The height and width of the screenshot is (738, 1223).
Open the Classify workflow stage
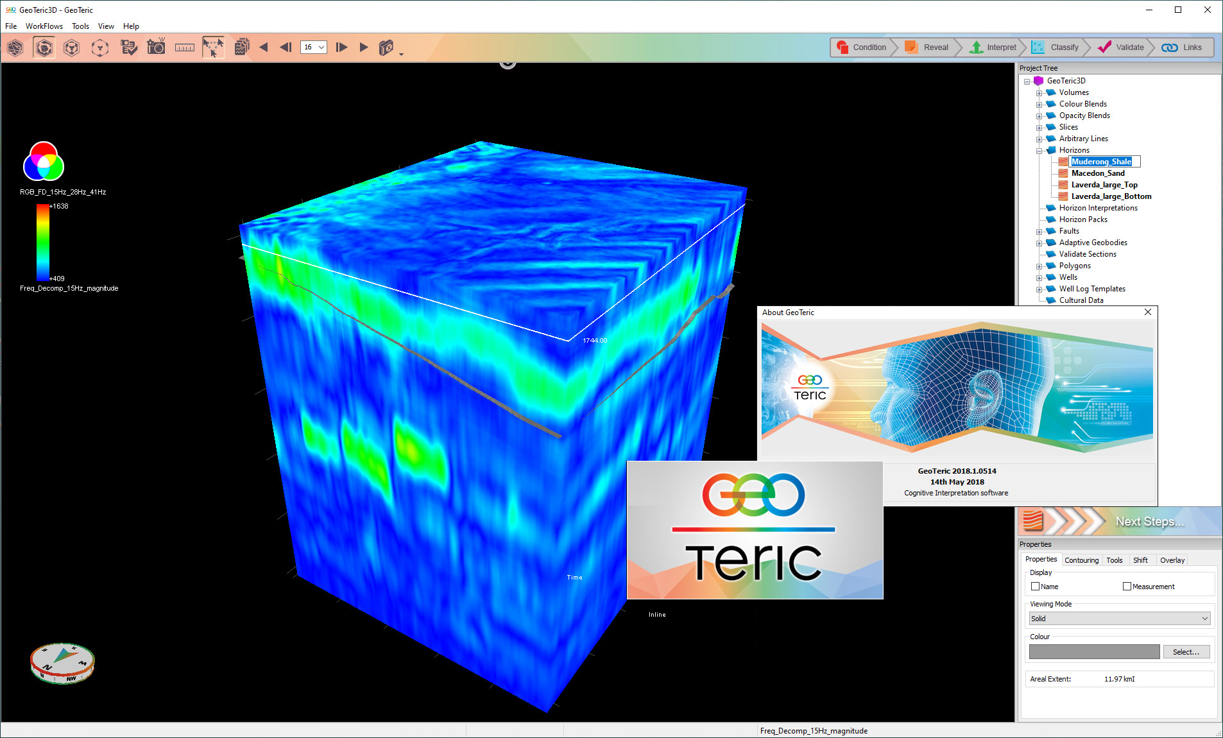(1056, 47)
